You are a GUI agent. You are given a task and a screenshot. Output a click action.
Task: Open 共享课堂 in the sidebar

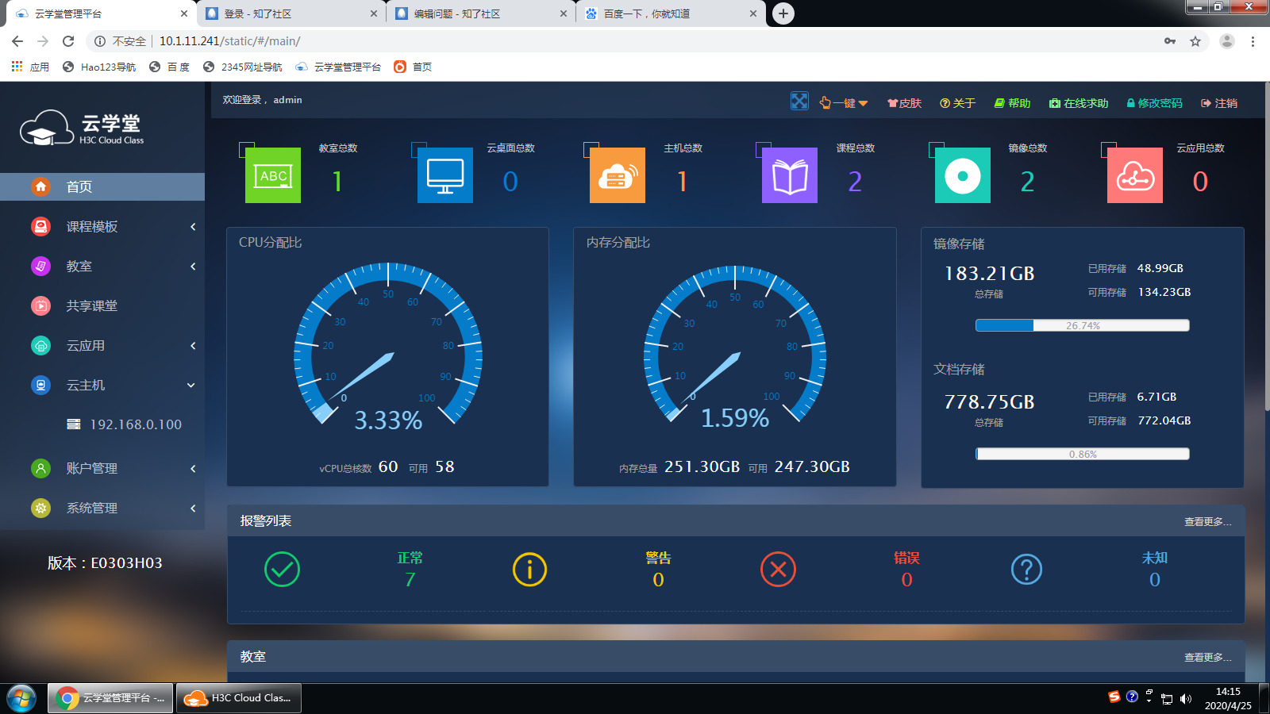pos(102,305)
